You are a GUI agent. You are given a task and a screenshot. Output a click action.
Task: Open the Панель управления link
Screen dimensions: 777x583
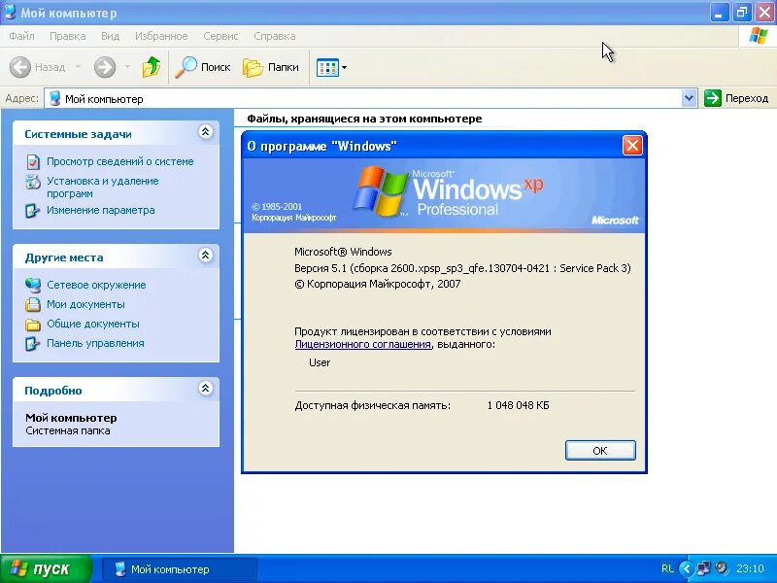[x=95, y=343]
